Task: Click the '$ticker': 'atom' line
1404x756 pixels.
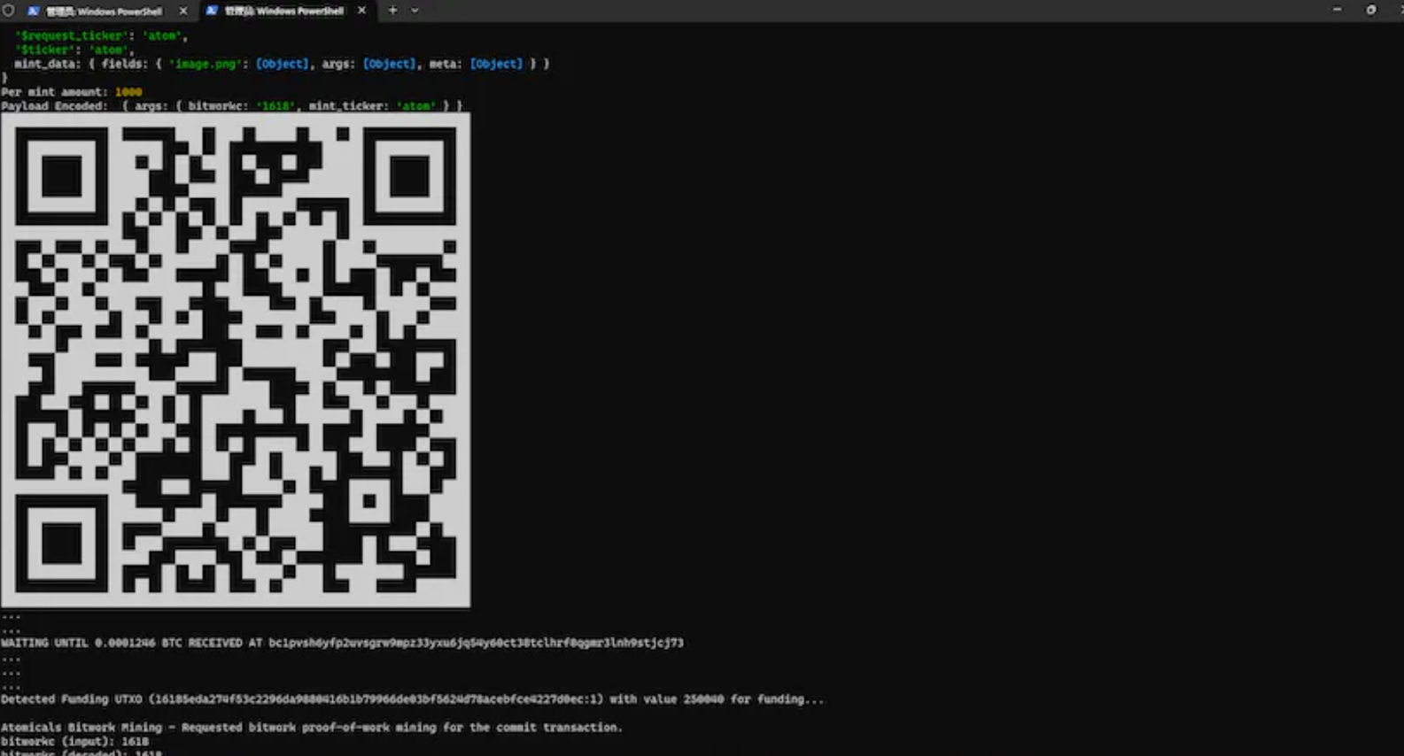Action: 74,50
